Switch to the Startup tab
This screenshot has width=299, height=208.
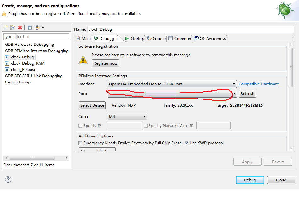(135, 39)
